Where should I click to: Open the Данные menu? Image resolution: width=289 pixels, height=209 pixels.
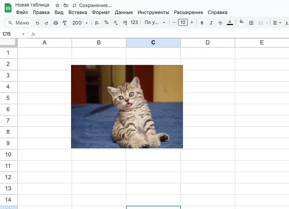[x=124, y=12]
